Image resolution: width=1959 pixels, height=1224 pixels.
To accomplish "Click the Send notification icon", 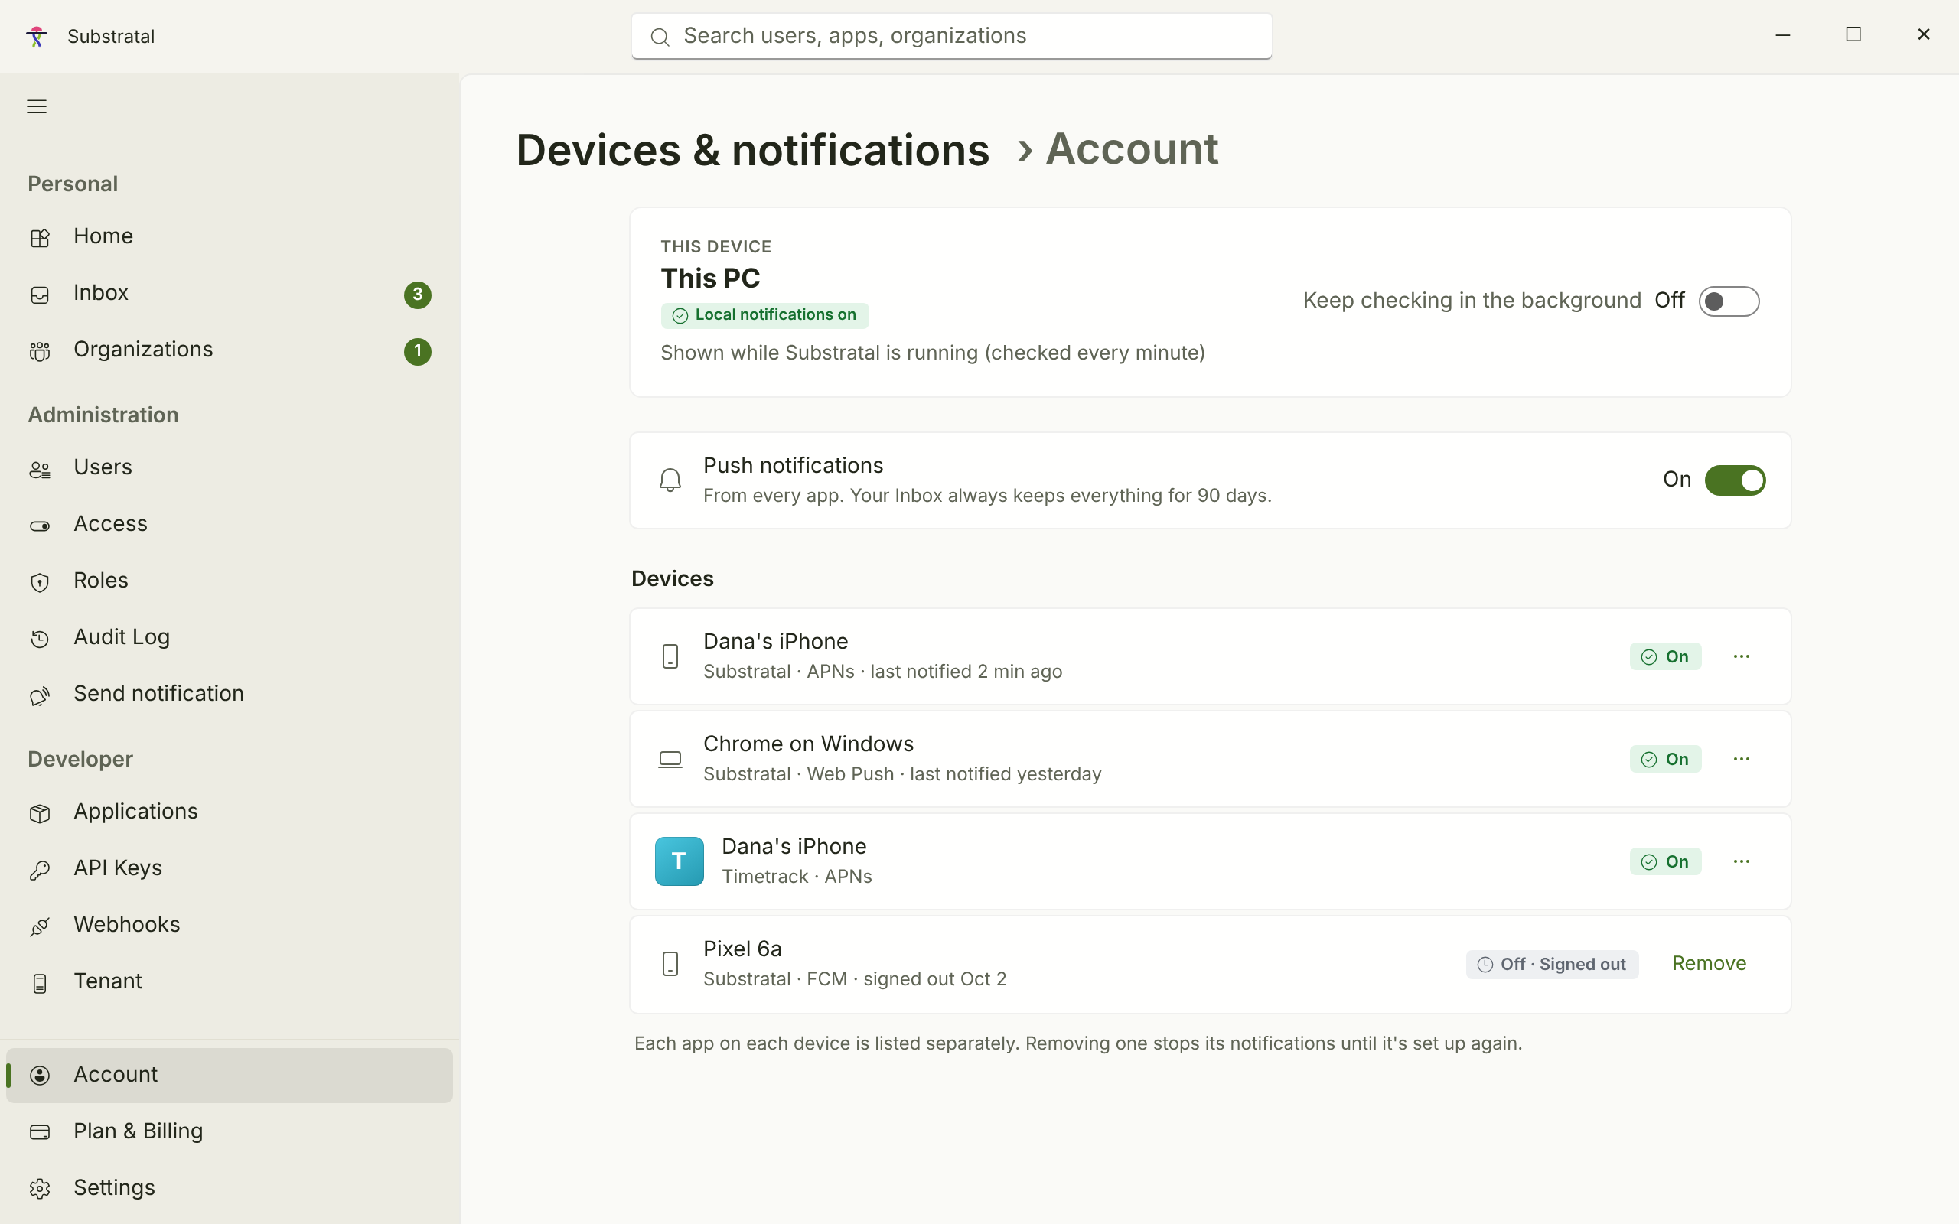I will [x=40, y=695].
